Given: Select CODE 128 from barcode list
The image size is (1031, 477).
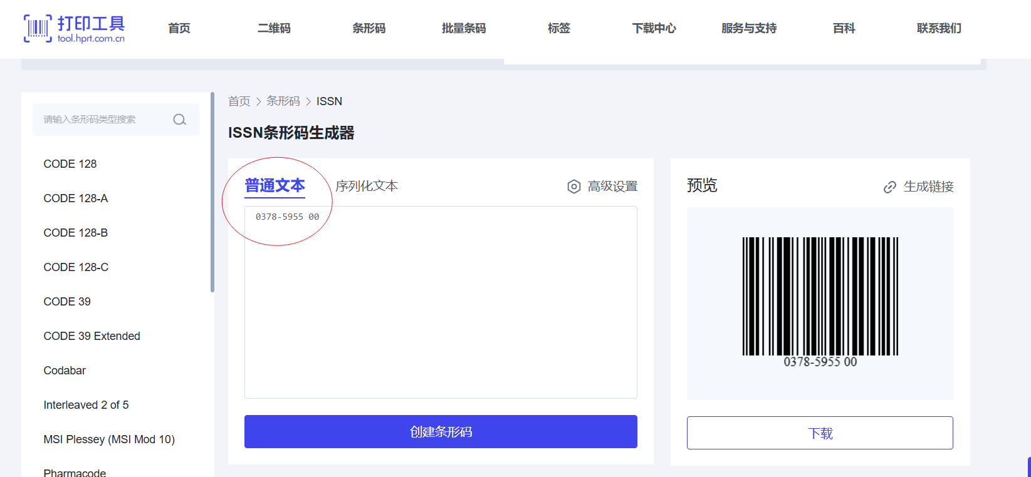Looking at the screenshot, I should [x=70, y=164].
